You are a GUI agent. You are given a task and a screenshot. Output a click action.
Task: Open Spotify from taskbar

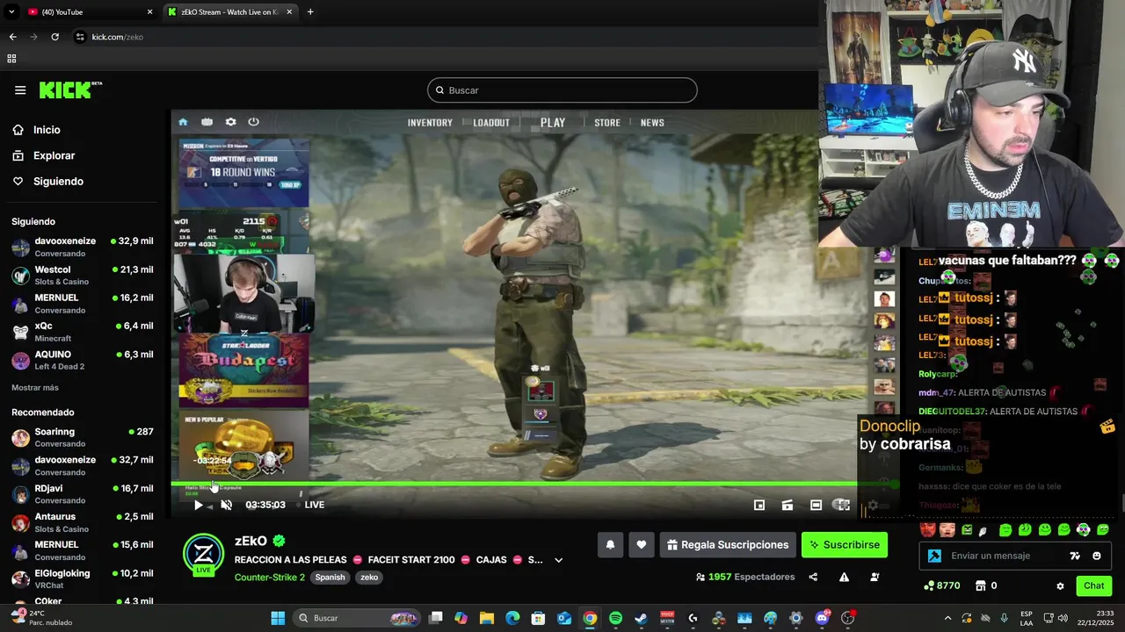615,618
